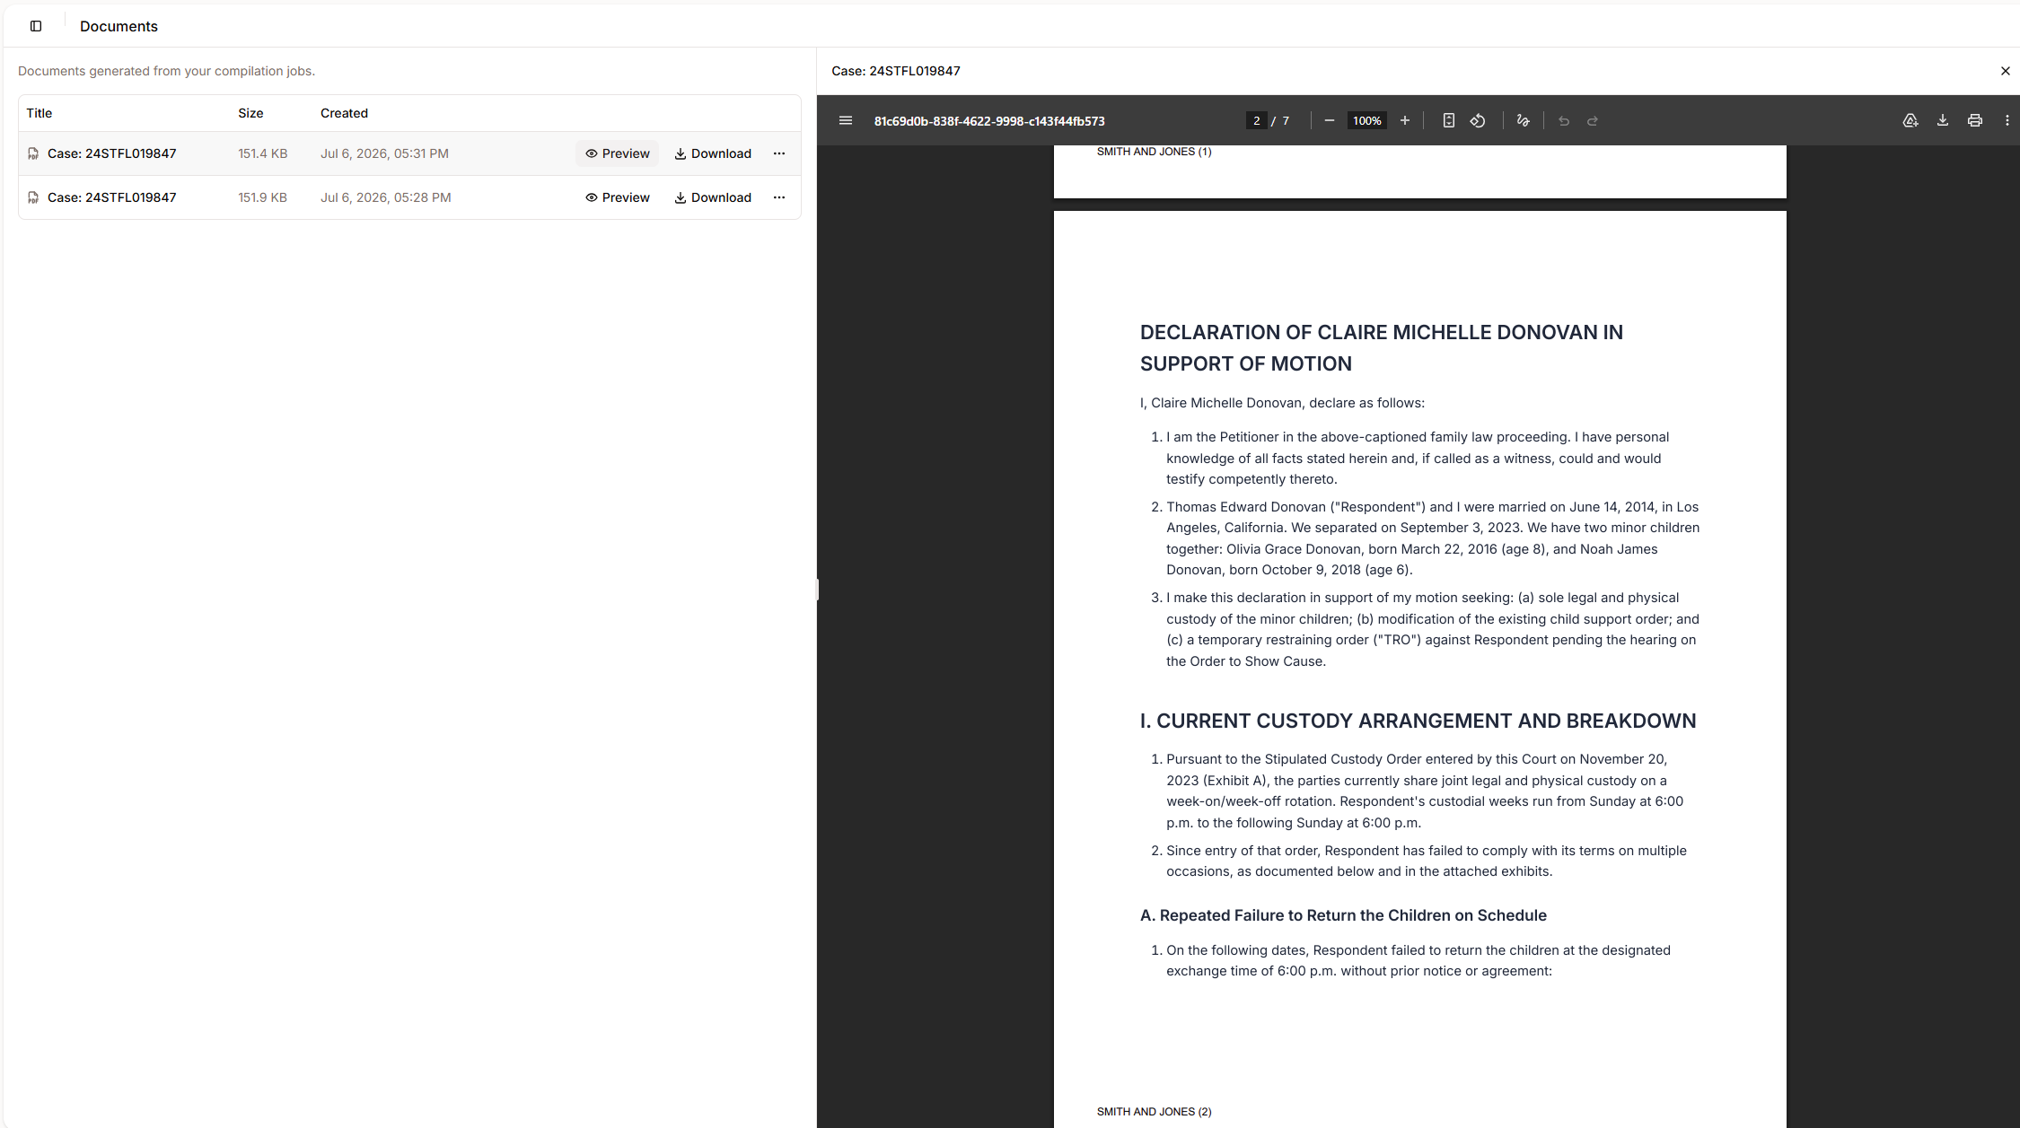Select the draw annotation tool
2020x1128 pixels.
tap(1523, 120)
